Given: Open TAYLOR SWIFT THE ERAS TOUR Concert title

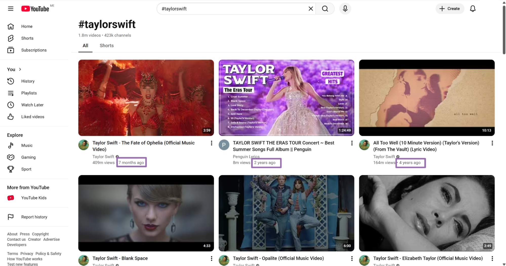Looking at the screenshot, I should pos(284,146).
